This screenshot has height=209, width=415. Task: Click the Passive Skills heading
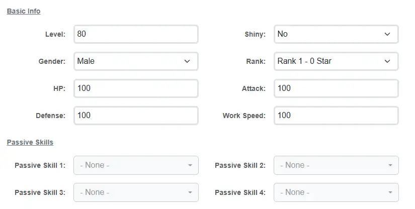pyautogui.click(x=30, y=142)
